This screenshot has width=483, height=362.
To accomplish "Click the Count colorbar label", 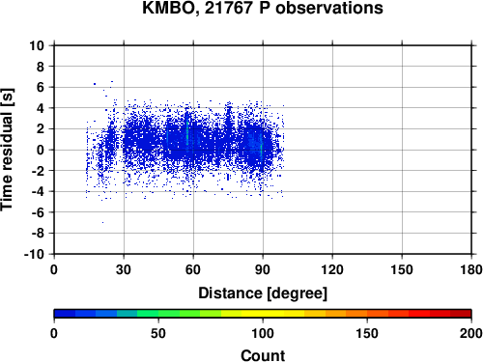I will click(263, 355).
